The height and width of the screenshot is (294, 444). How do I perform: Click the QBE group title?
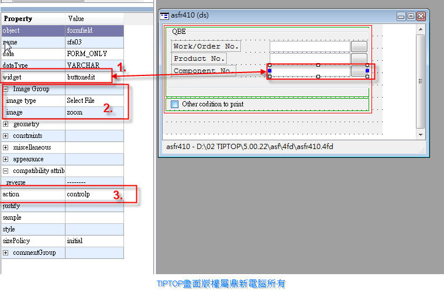point(179,32)
